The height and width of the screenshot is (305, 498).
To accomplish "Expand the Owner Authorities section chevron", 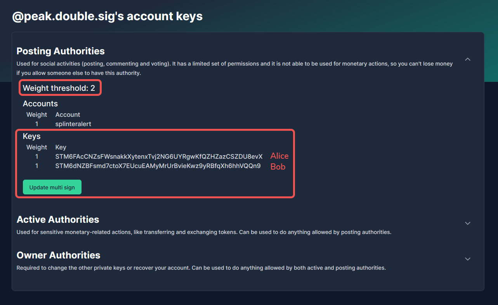I will pos(468,259).
